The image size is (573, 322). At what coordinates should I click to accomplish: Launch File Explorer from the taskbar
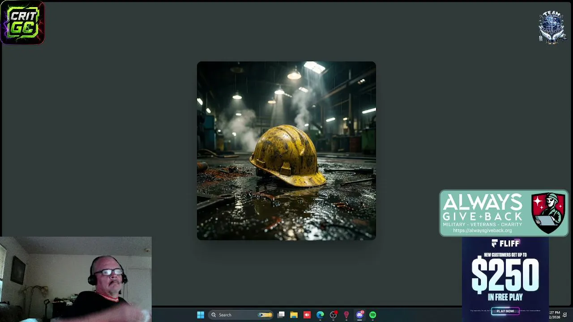click(x=294, y=315)
